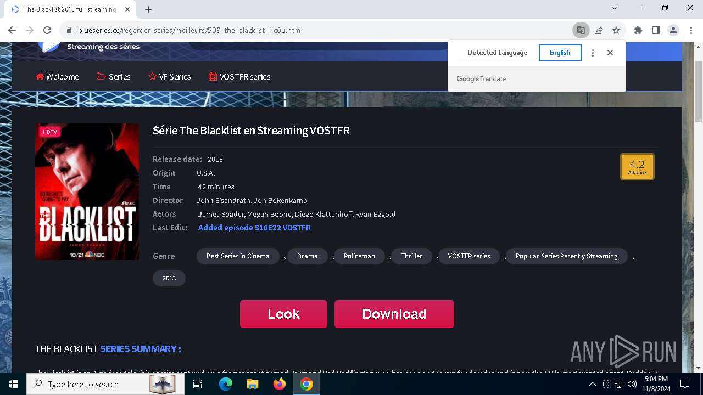Click the Download button
This screenshot has width=703, height=395.
coord(394,314)
